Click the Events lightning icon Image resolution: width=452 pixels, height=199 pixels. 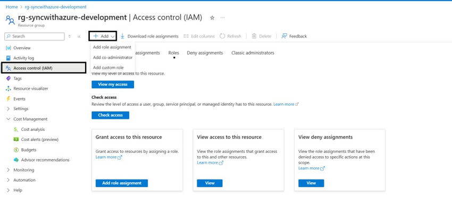coord(8,98)
